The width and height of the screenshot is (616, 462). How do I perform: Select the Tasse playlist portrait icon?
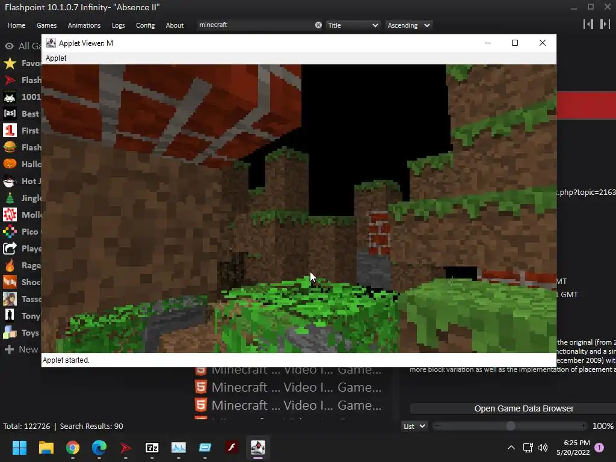10,299
